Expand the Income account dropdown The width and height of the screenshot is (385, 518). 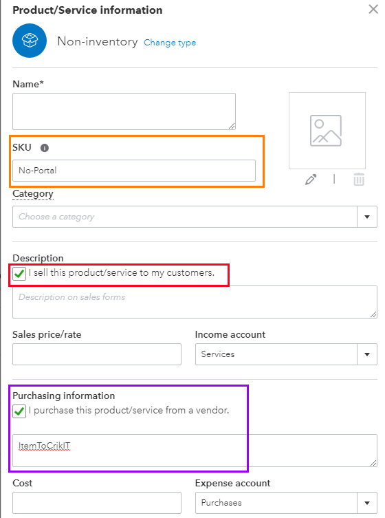tap(367, 354)
